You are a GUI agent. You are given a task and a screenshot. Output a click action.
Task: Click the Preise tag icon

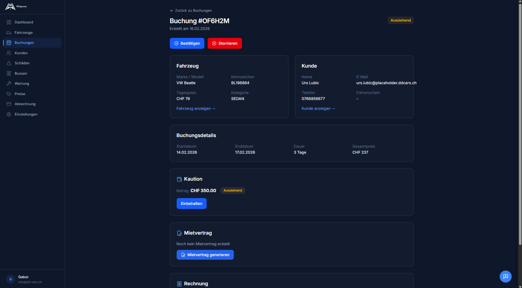9,94
